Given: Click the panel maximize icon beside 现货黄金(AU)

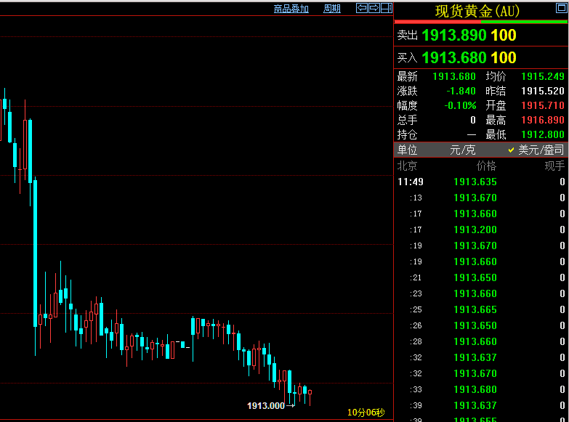Looking at the screenshot, I should [560, 9].
